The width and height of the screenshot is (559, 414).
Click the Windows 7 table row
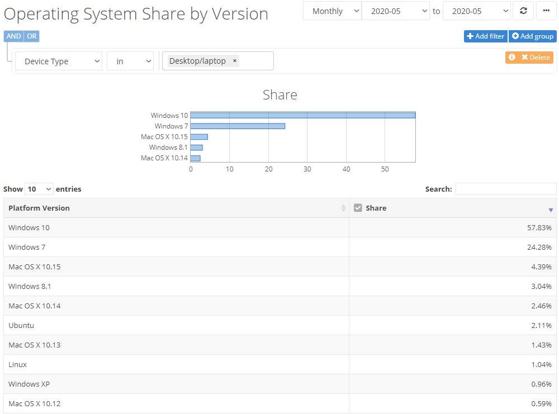280,248
